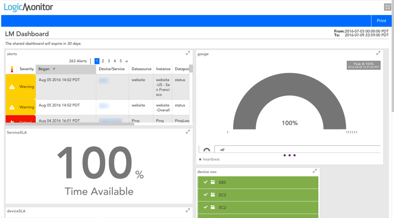Image resolution: width=394 pixels, height=218 pixels.
Task: Select the gauge view tab icon
Action: pyautogui.click(x=206, y=149)
